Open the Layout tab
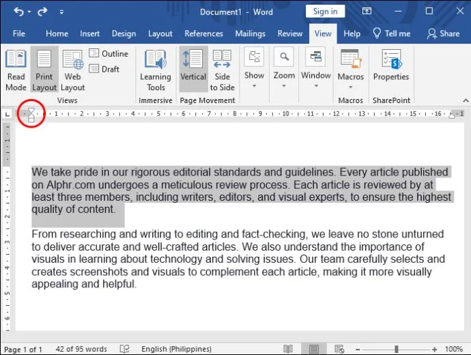Viewport: 471px width, 355px height. [160, 33]
